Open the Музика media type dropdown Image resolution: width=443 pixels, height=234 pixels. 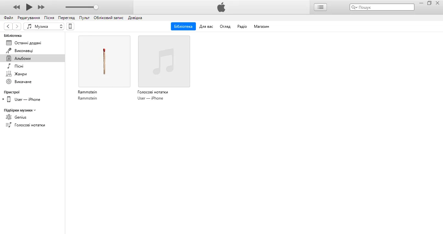(x=44, y=27)
